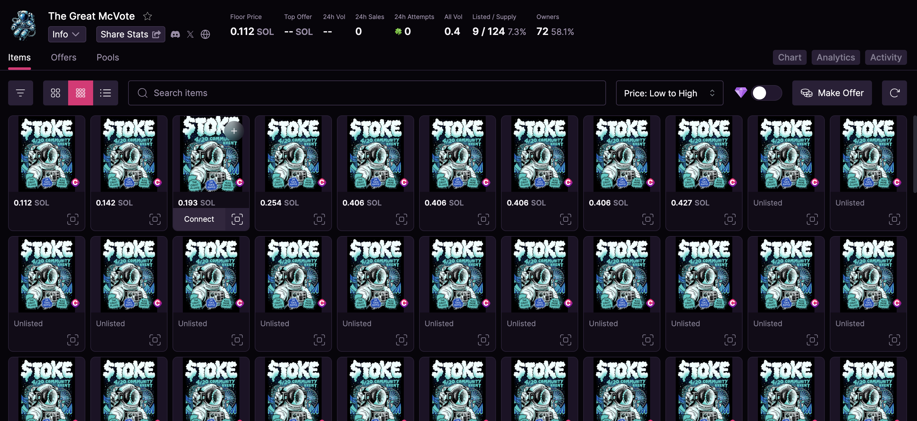This screenshot has height=421, width=917.
Task: Refresh the item listings
Action: click(x=894, y=93)
